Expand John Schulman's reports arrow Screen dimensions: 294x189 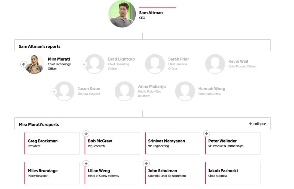click(146, 163)
